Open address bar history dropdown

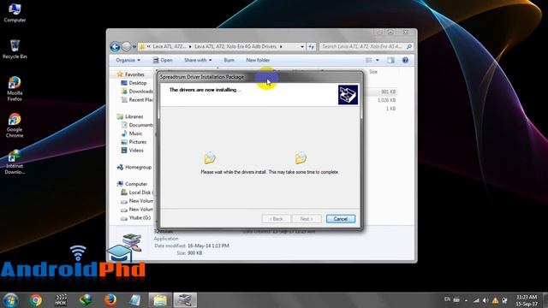302,46
